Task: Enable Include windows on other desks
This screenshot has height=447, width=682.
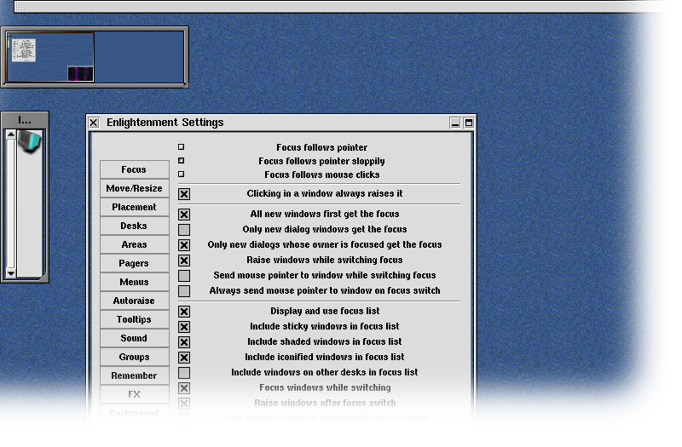Action: [184, 373]
